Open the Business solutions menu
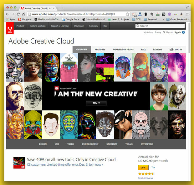Image resolution: width=194 pixels, height=185 pixels. tap(38, 26)
